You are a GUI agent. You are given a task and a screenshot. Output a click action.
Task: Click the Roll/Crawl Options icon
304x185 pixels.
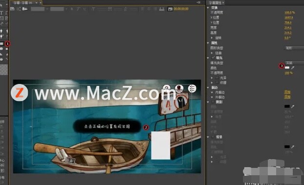[19, 9]
